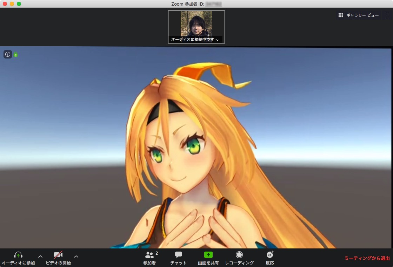Expand video options arrow next to ビデオの開始
The width and height of the screenshot is (393, 267).
tap(76, 256)
